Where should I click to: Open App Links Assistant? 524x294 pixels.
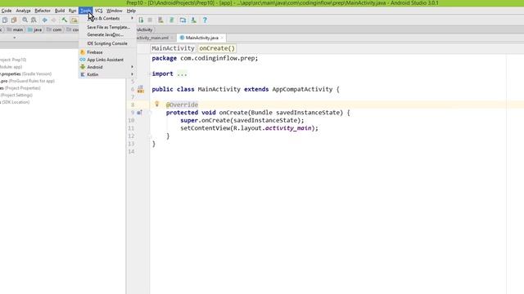click(x=107, y=60)
